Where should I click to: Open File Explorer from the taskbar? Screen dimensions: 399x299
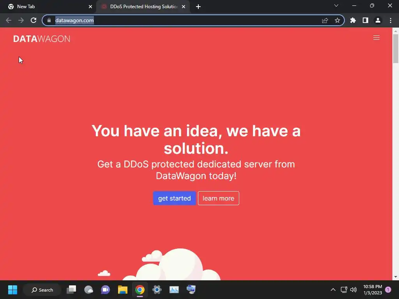[x=123, y=290]
